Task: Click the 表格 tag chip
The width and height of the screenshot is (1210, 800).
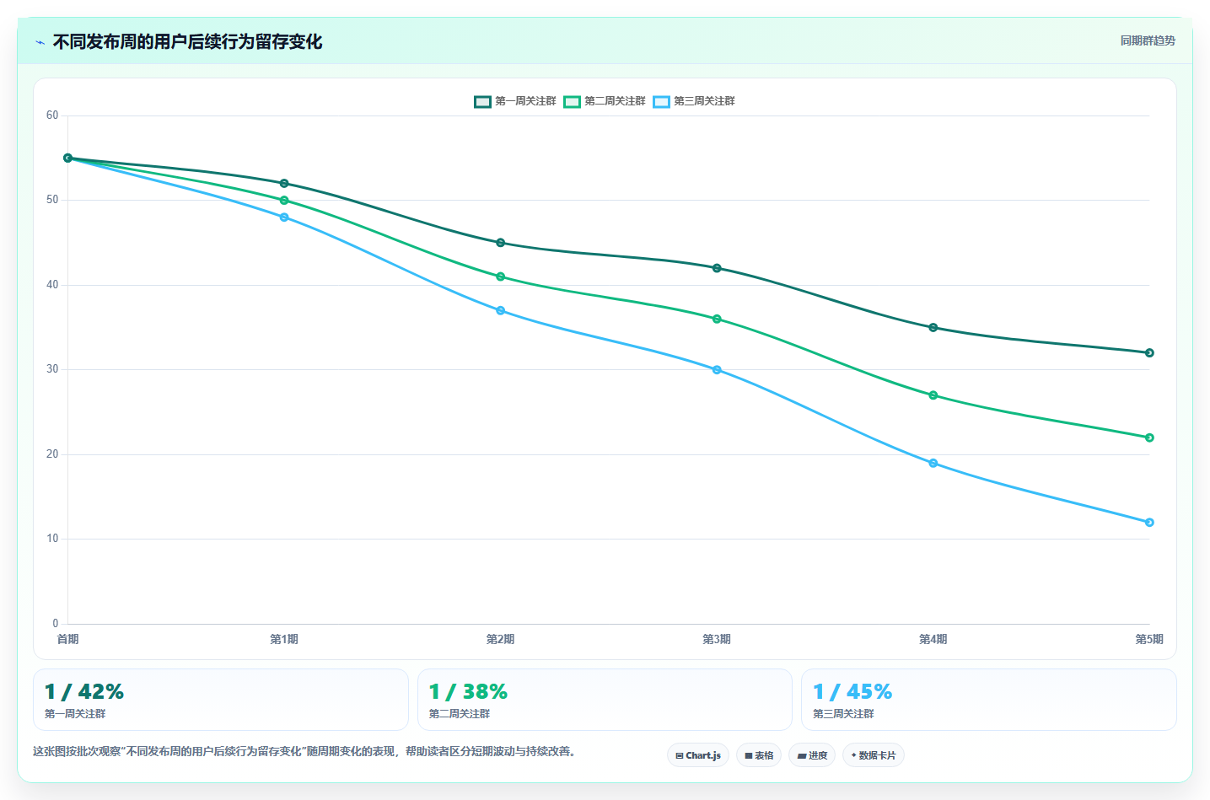Action: click(x=759, y=755)
